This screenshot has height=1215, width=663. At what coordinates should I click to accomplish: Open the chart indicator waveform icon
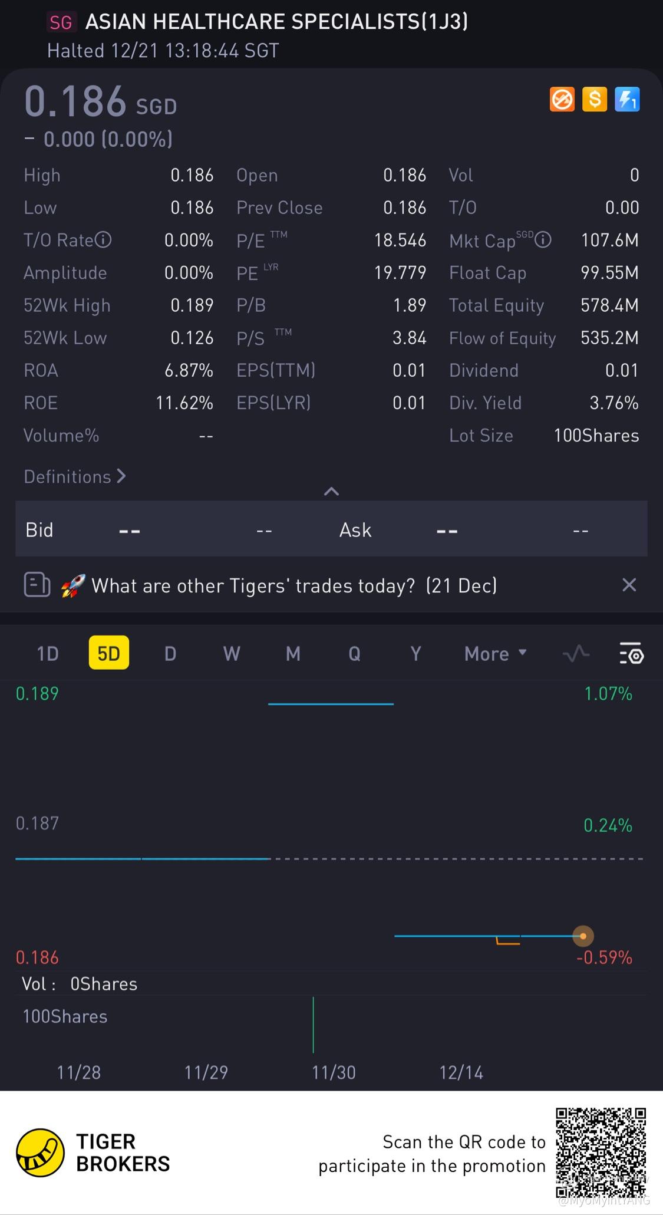click(576, 654)
